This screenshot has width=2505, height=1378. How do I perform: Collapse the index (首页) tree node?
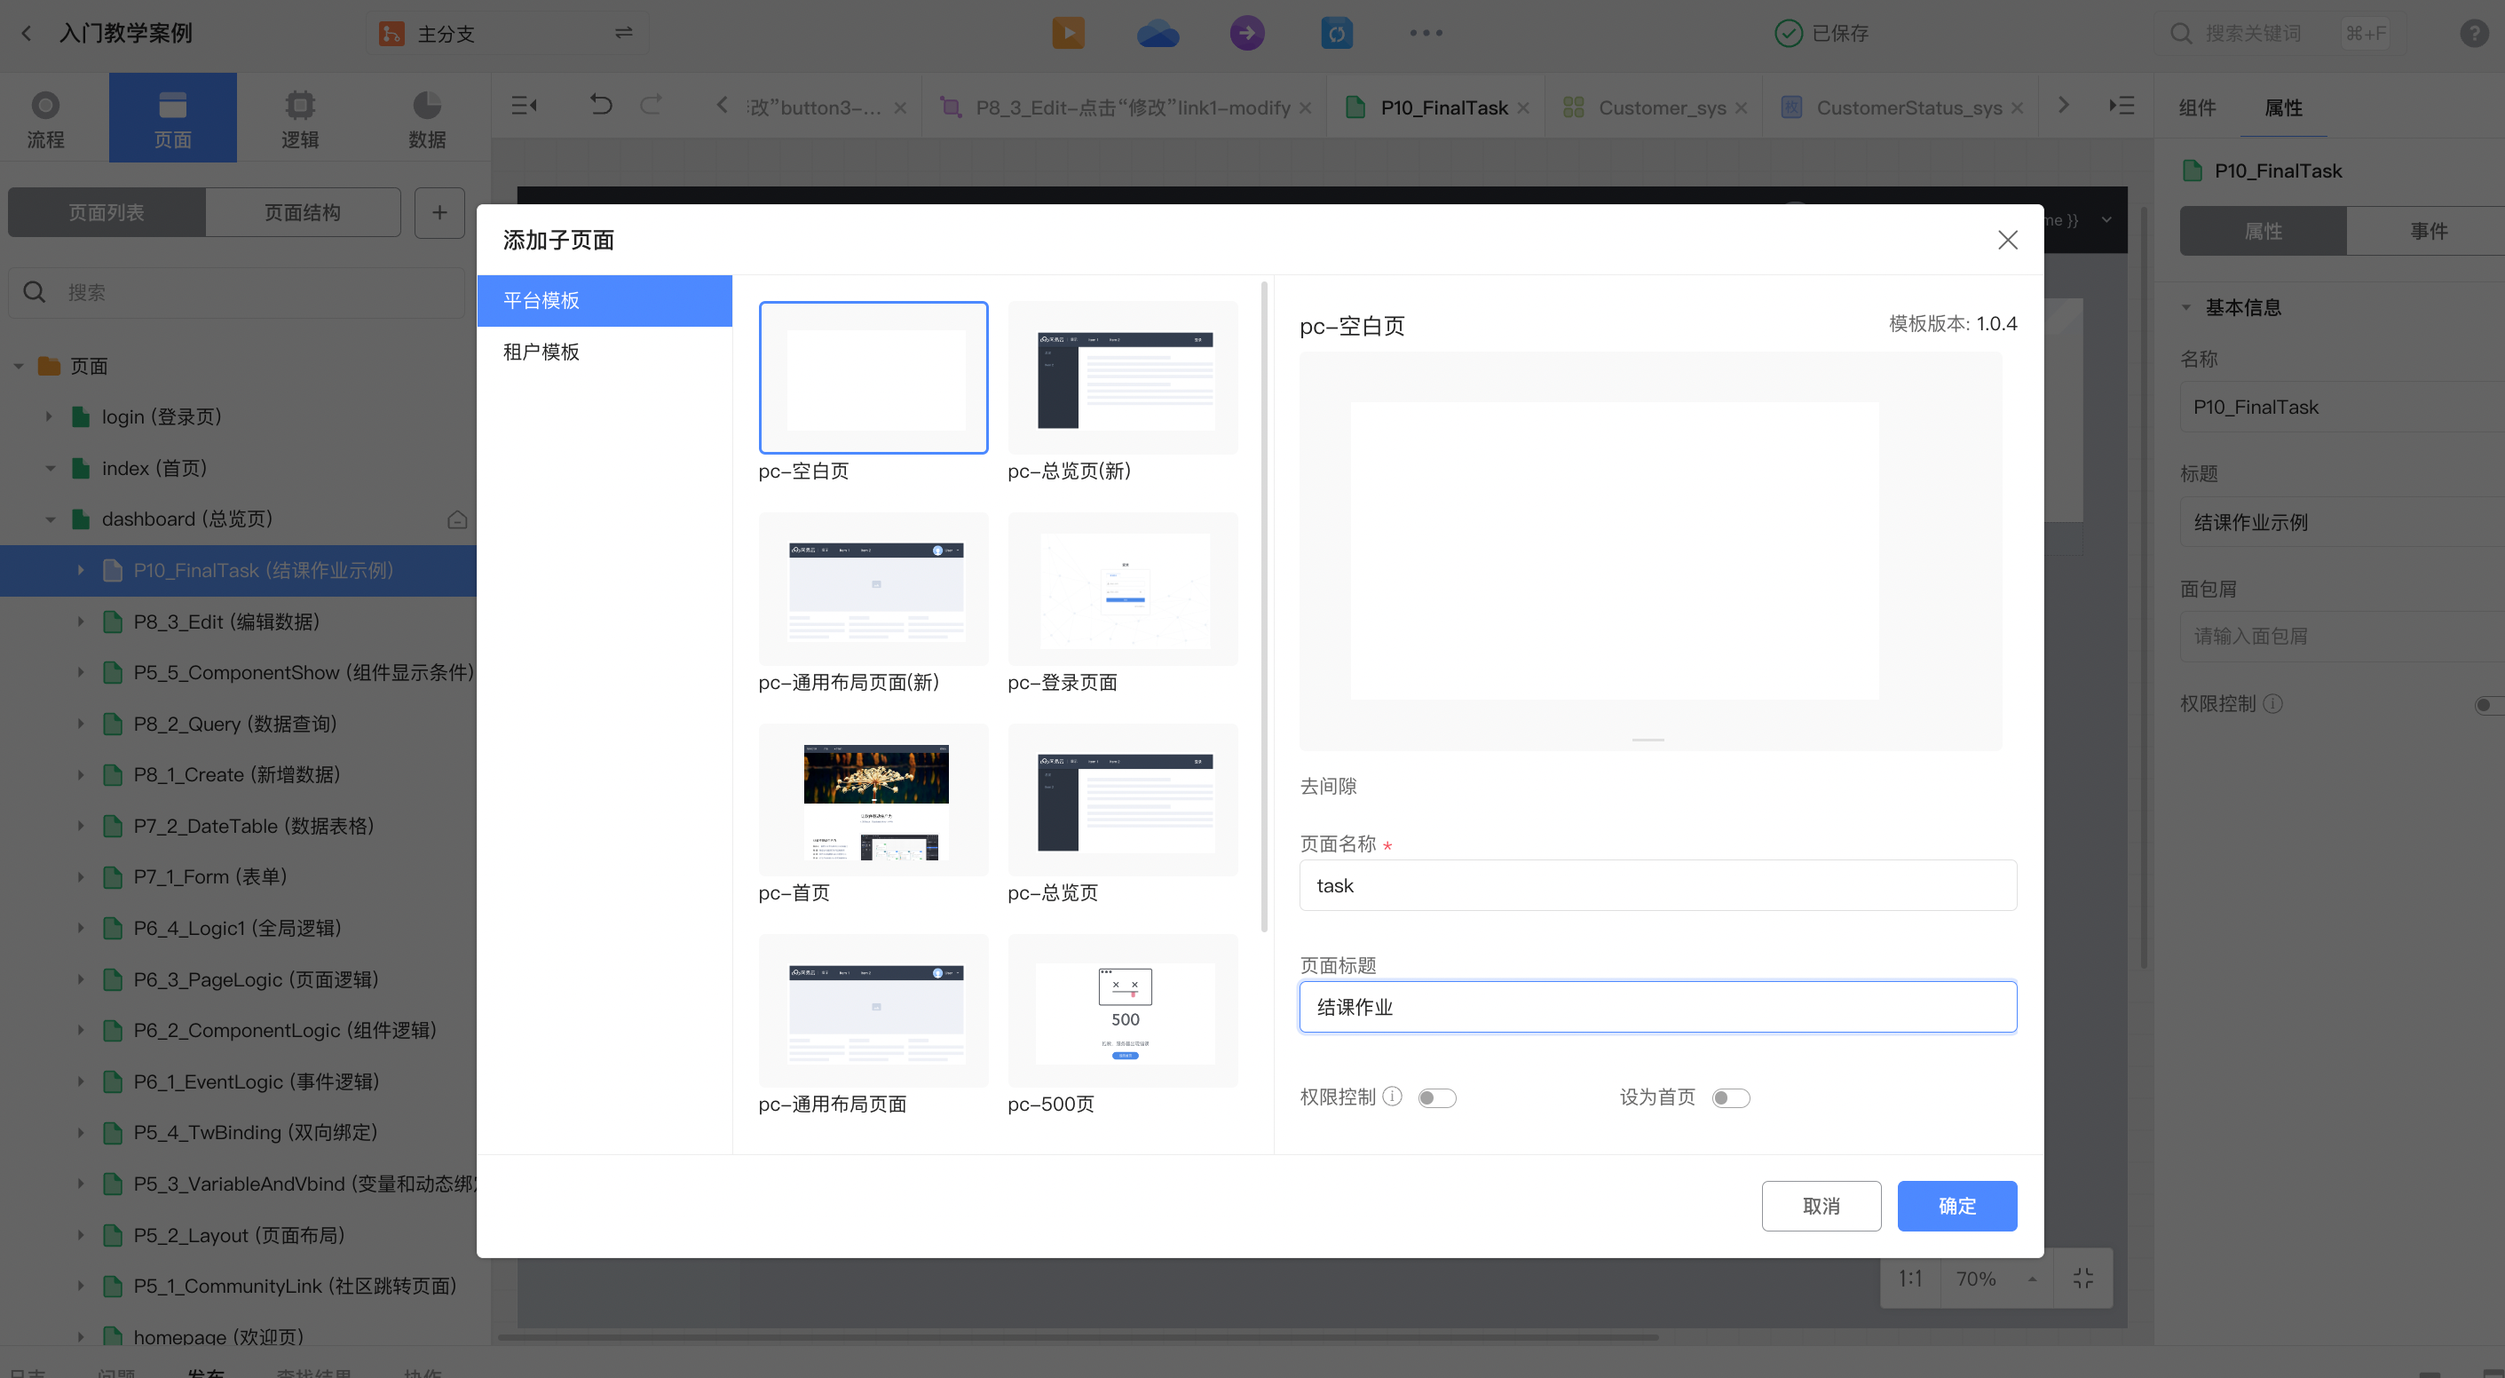(x=51, y=468)
